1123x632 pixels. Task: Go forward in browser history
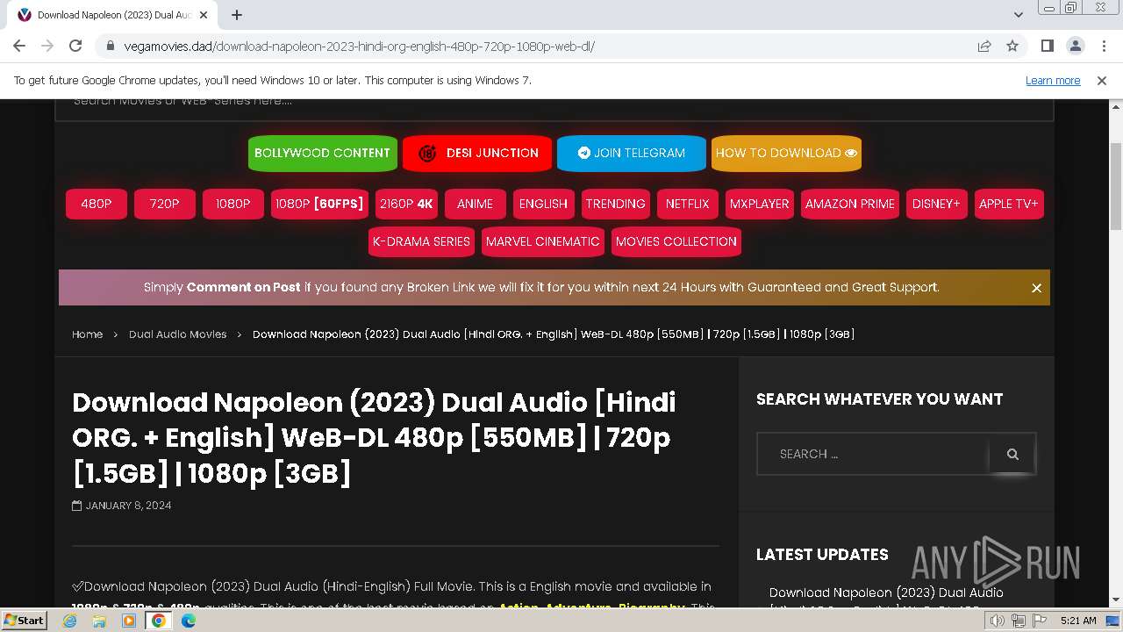coord(47,46)
